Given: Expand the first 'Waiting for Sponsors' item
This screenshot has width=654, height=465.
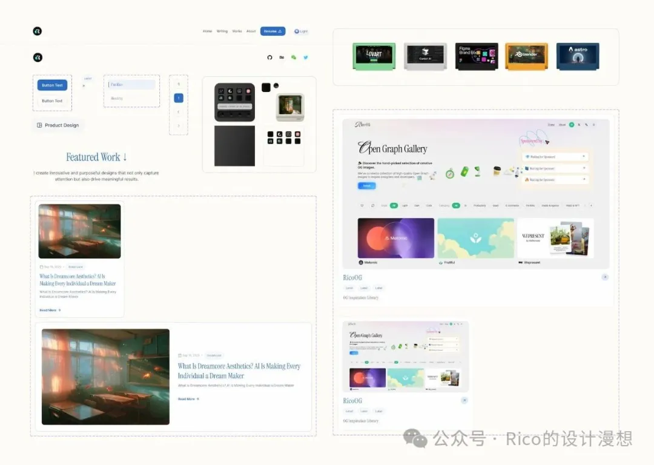Looking at the screenshot, I should [x=584, y=157].
